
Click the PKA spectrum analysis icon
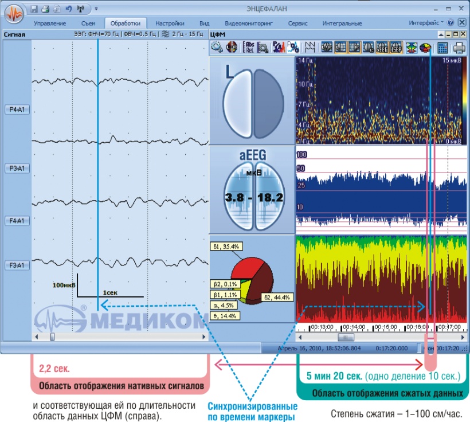(x=279, y=47)
